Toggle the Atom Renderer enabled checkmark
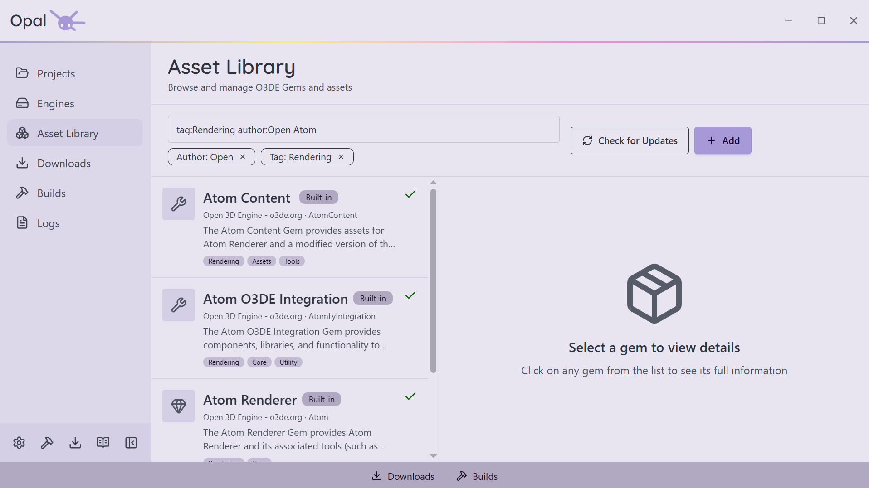Image resolution: width=869 pixels, height=488 pixels. click(410, 396)
